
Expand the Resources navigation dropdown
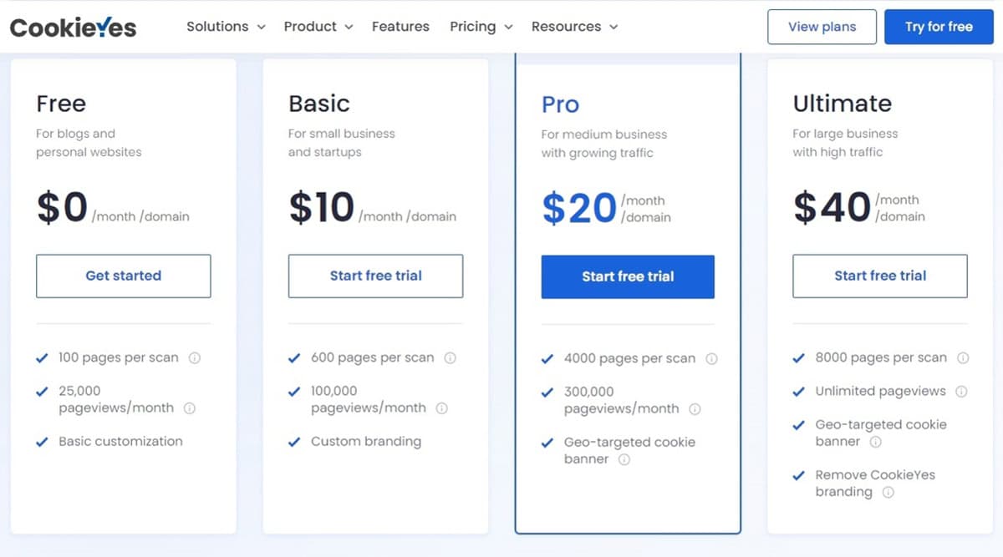click(x=575, y=27)
